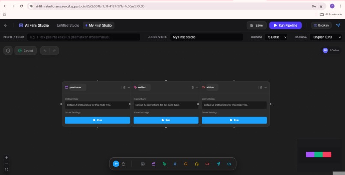The image size is (345, 175).
Task: Run the producer node
Action: 98,120
